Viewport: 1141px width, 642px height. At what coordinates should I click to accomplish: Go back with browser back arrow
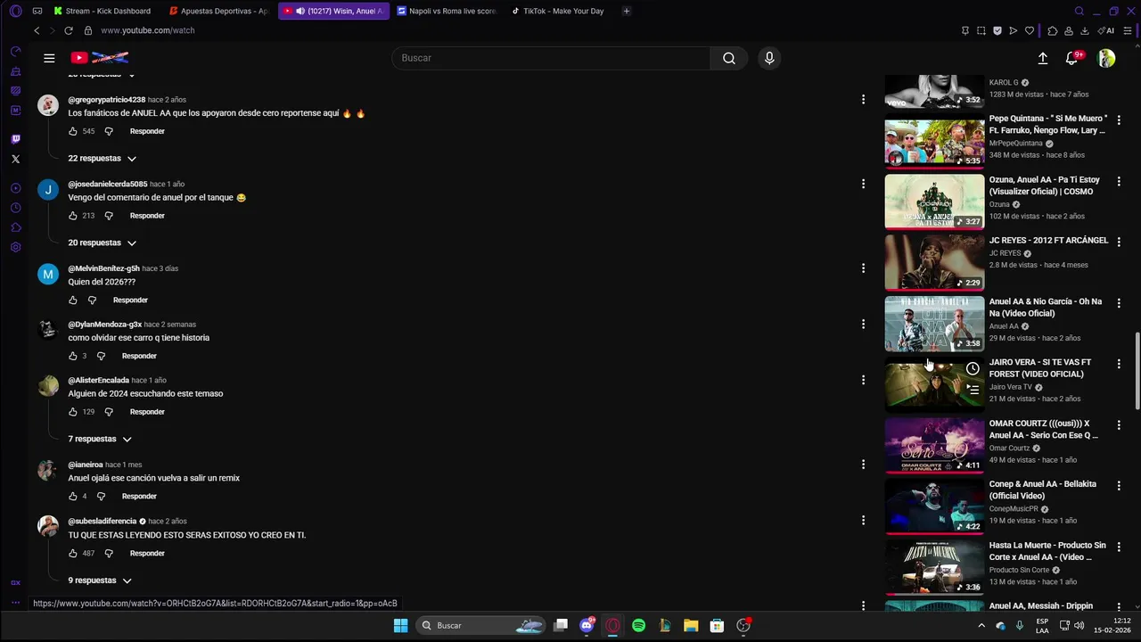37,30
